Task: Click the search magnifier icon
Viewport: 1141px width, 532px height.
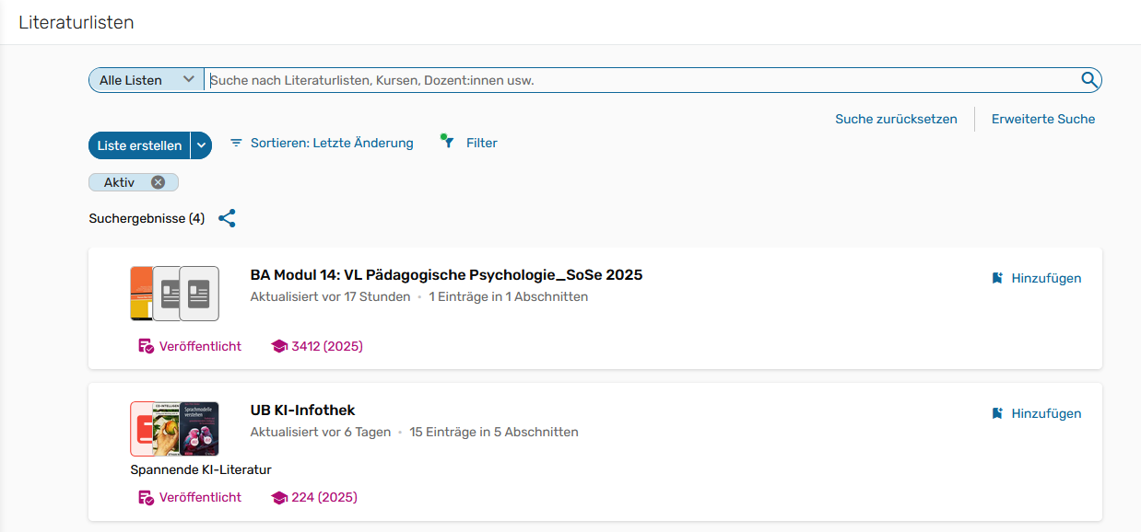Action: pyautogui.click(x=1088, y=80)
